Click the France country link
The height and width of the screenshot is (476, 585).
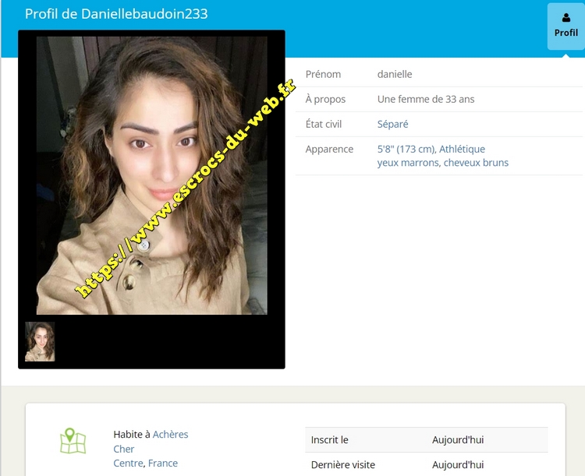(x=163, y=463)
